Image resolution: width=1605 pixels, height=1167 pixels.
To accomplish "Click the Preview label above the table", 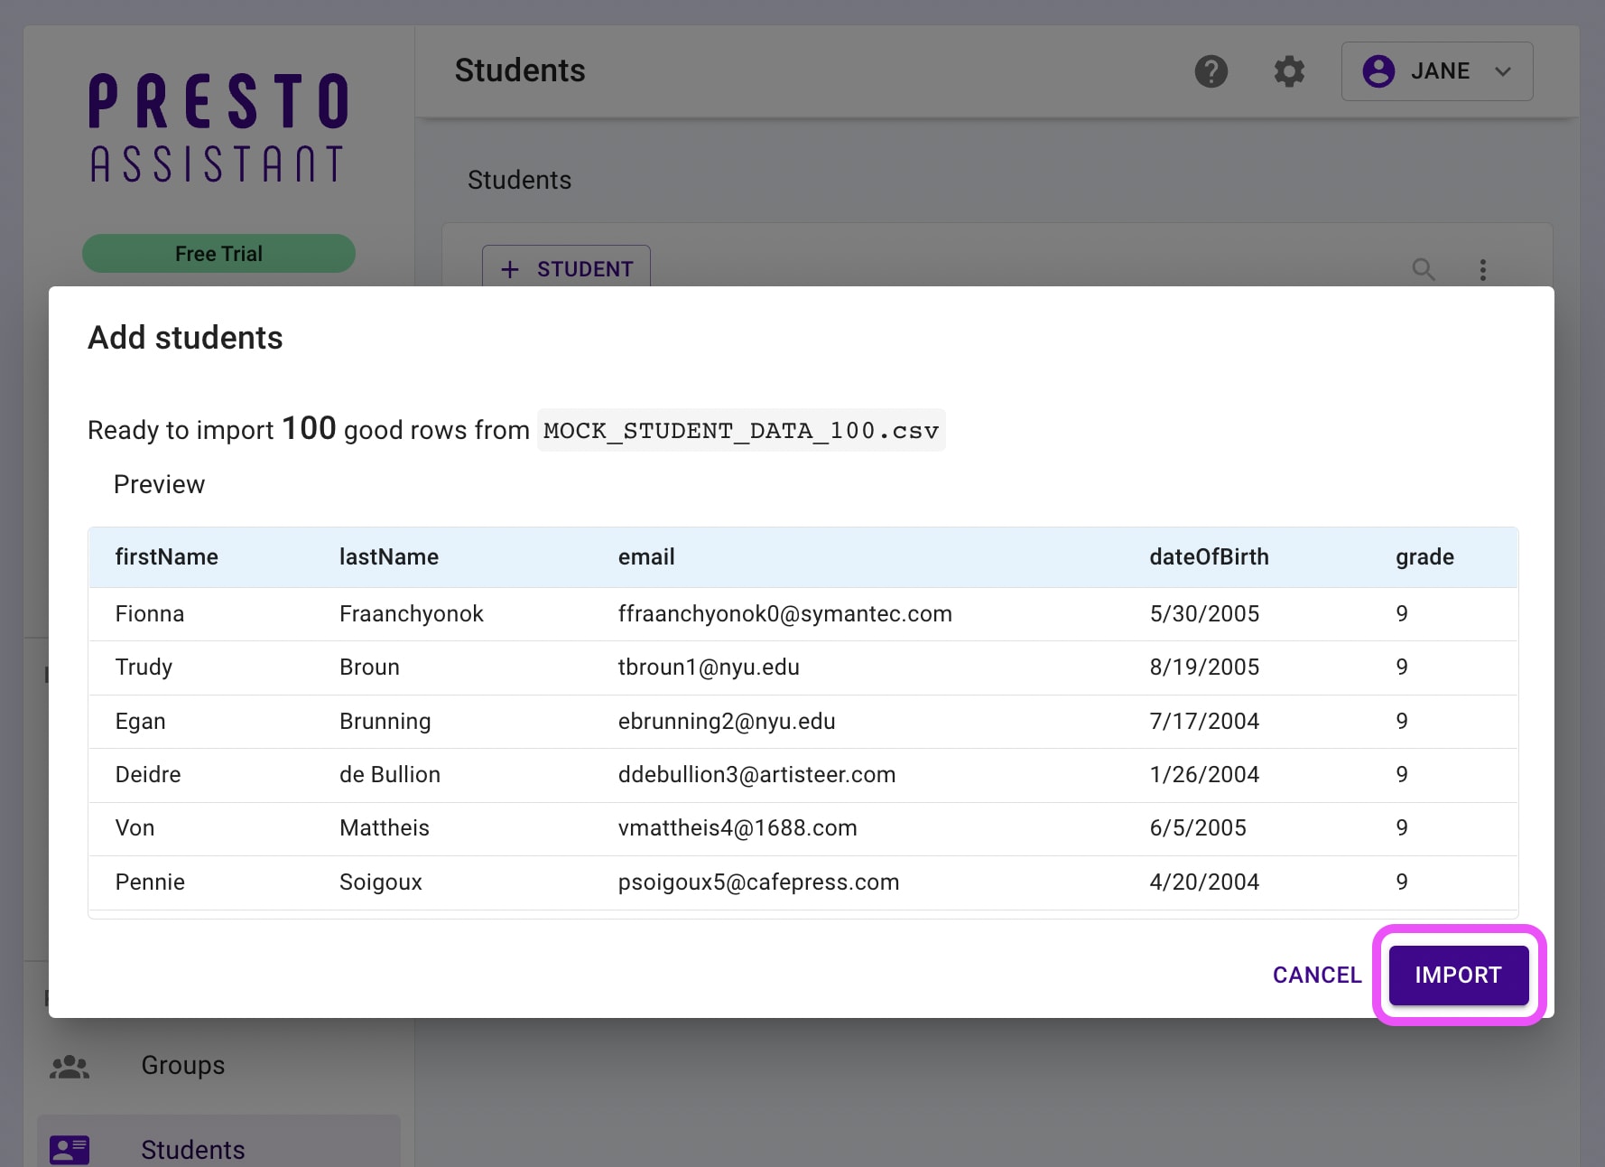I will tap(159, 485).
